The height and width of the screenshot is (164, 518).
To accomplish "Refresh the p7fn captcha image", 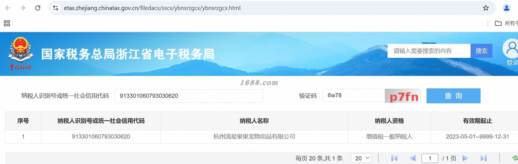I will click(x=403, y=96).
